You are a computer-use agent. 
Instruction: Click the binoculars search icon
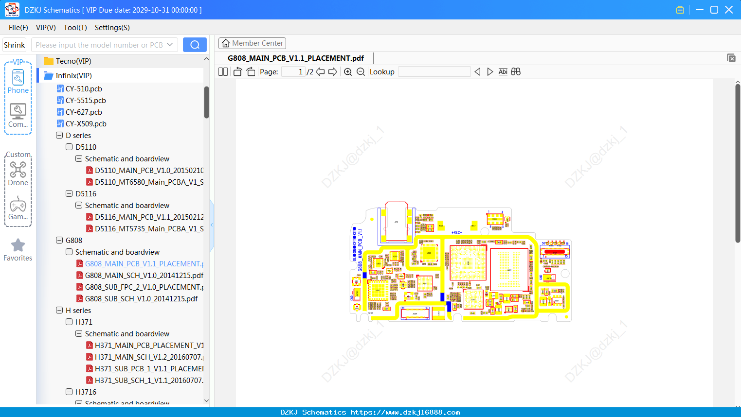click(516, 72)
